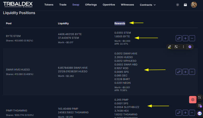The width and height of the screenshot is (203, 118).
Task: Open the Tokens page
Action: coord(49,5)
